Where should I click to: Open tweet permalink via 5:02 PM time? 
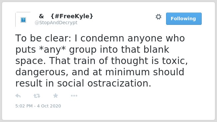24,106
